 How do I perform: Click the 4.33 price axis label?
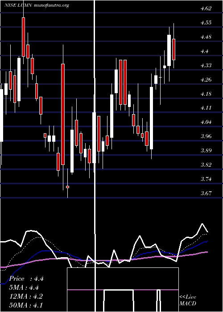click(206, 66)
